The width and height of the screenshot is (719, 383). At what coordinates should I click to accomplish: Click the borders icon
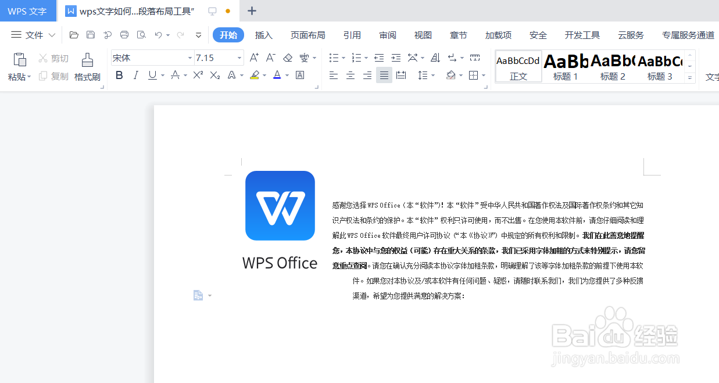click(474, 75)
